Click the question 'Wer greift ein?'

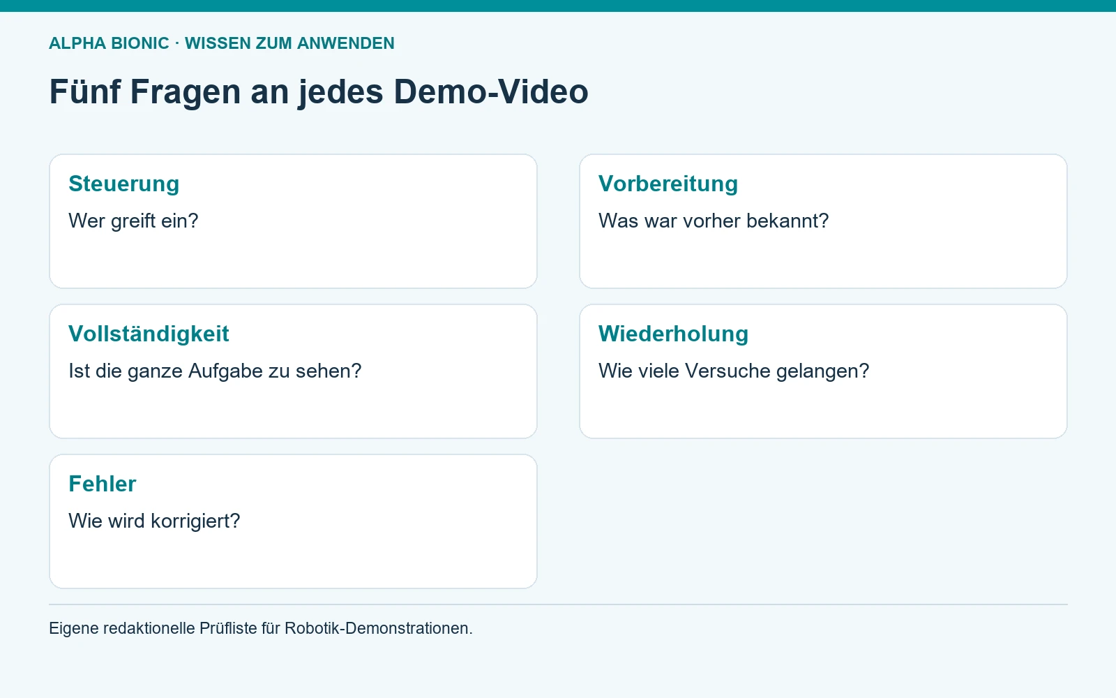point(133,221)
